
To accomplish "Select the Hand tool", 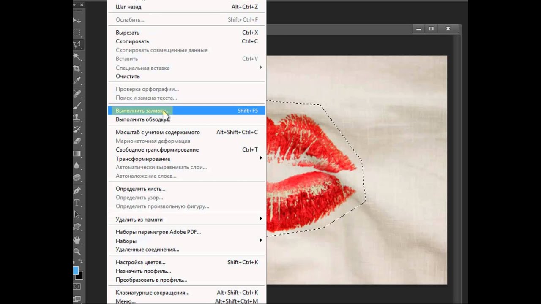I will point(77,240).
